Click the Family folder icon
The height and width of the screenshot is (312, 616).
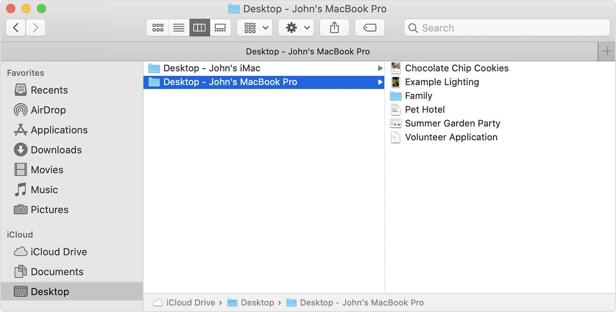396,96
